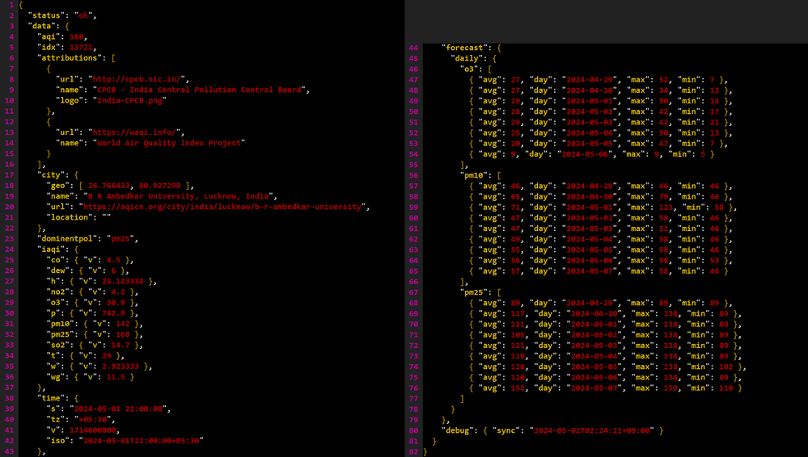The width and height of the screenshot is (808, 457).
Task: Select "CPCB - India Central Pollution Control Board" text
Action: point(200,90)
